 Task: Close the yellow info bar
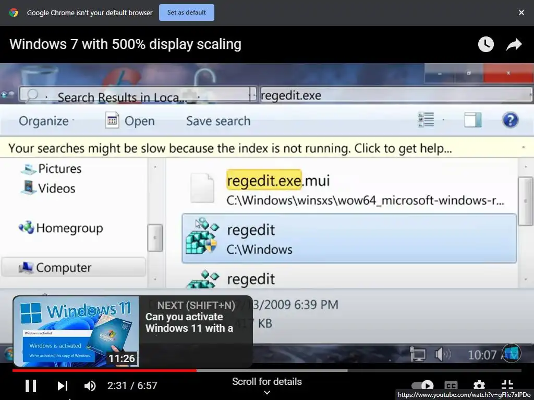pyautogui.click(x=523, y=147)
